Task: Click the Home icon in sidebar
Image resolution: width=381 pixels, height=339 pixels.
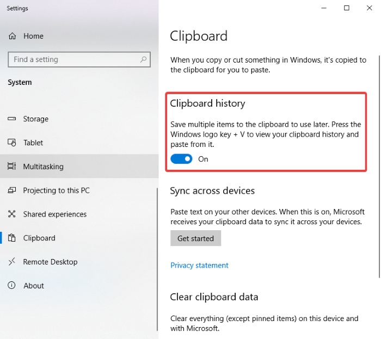Action: (x=12, y=36)
